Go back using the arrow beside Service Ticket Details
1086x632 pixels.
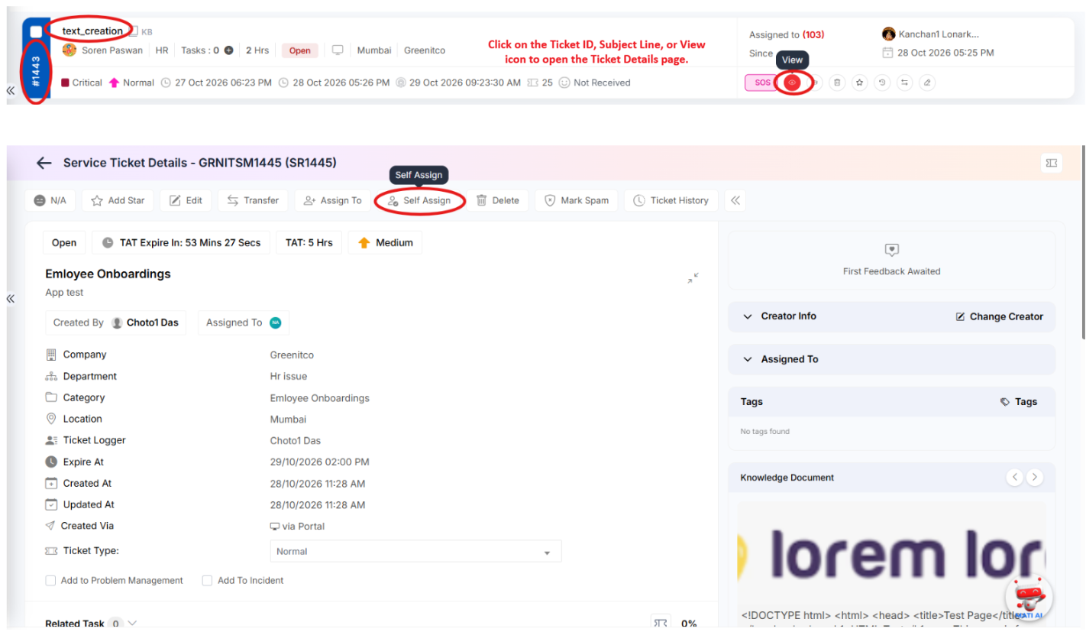[x=44, y=163]
